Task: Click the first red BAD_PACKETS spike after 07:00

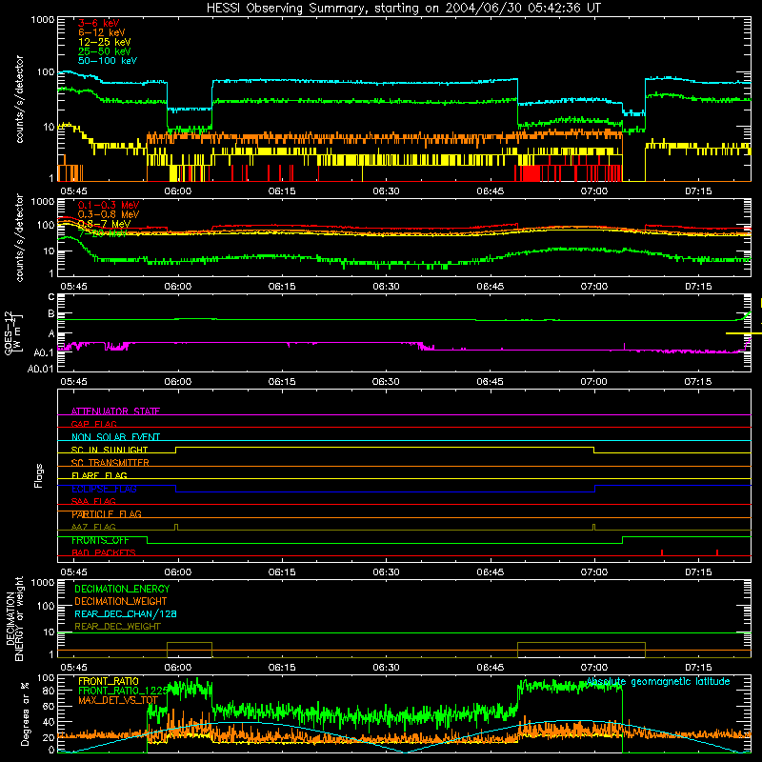Action: tap(662, 552)
